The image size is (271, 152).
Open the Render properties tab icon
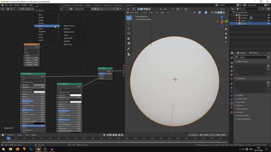(232, 63)
